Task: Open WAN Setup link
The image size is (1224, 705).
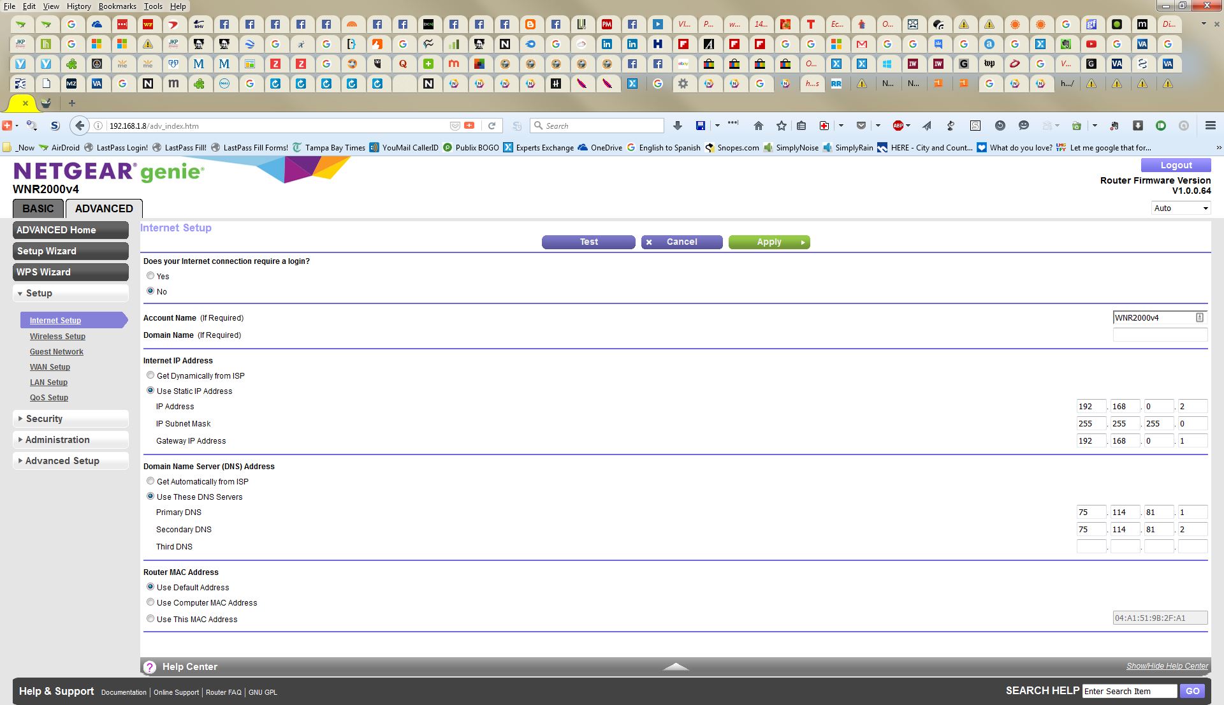Action: [50, 367]
